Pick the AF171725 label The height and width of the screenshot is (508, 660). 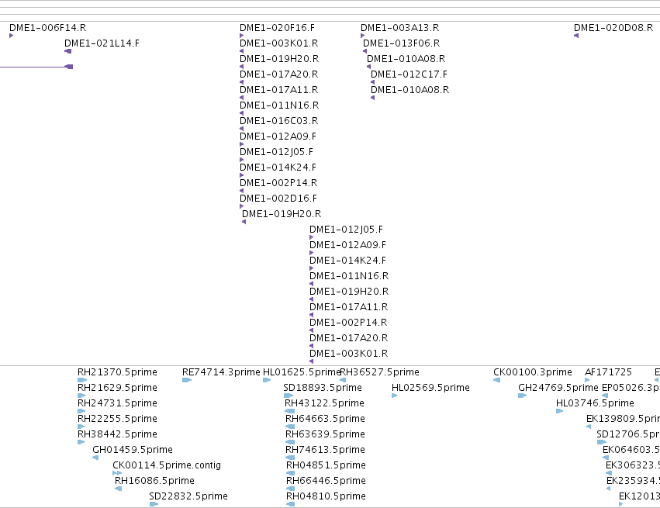coord(608,372)
